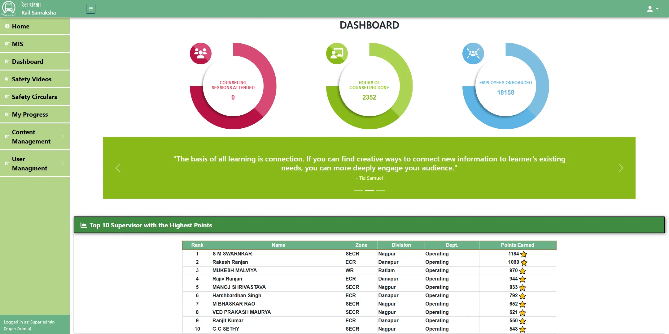Select the third carousel slide indicator

coord(381,190)
